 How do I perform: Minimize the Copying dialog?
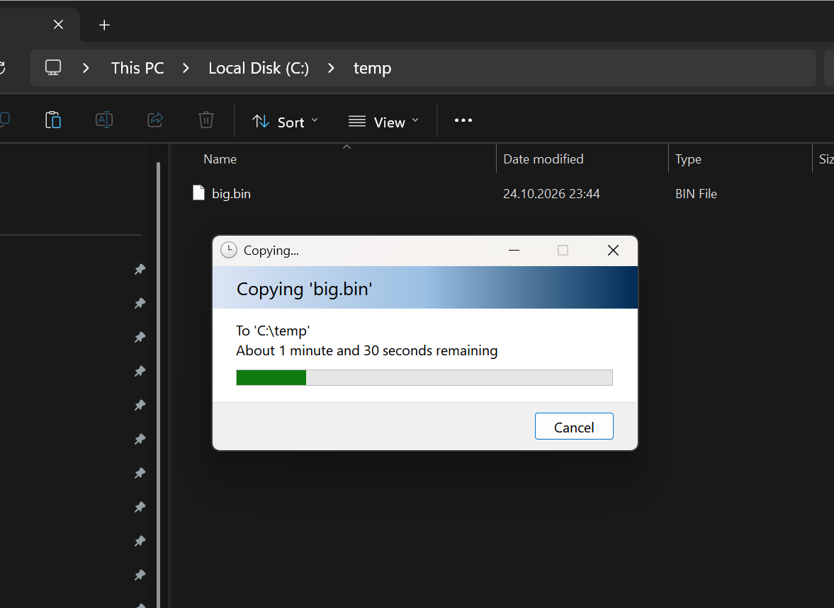pyautogui.click(x=514, y=251)
